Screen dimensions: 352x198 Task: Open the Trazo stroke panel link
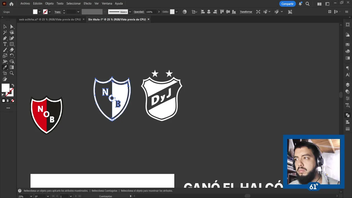[x=57, y=12]
